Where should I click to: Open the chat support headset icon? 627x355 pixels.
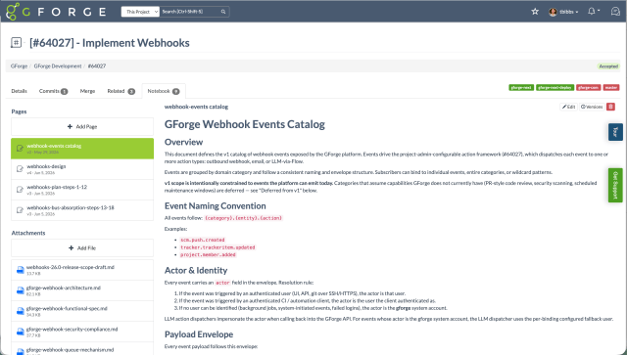point(615,11)
